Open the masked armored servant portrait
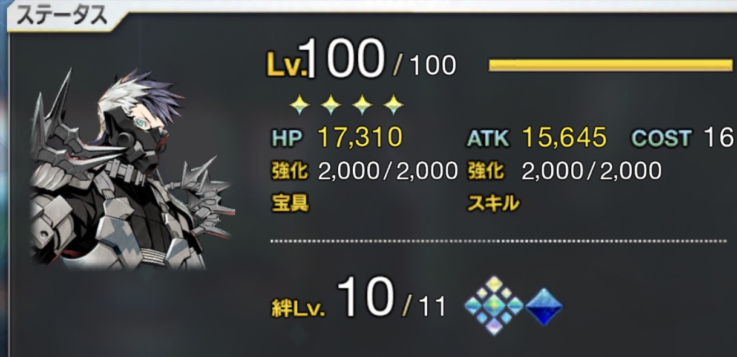This screenshot has height=357, width=737. click(130, 170)
